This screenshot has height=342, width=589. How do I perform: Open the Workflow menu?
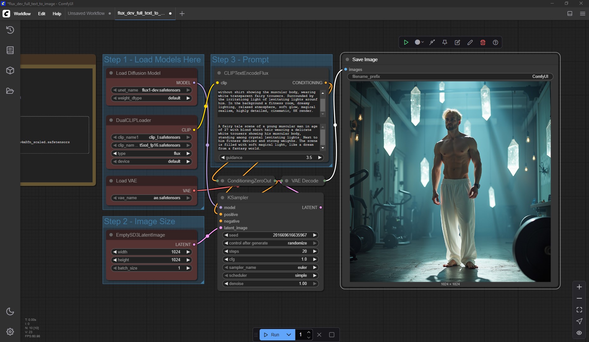coord(22,14)
